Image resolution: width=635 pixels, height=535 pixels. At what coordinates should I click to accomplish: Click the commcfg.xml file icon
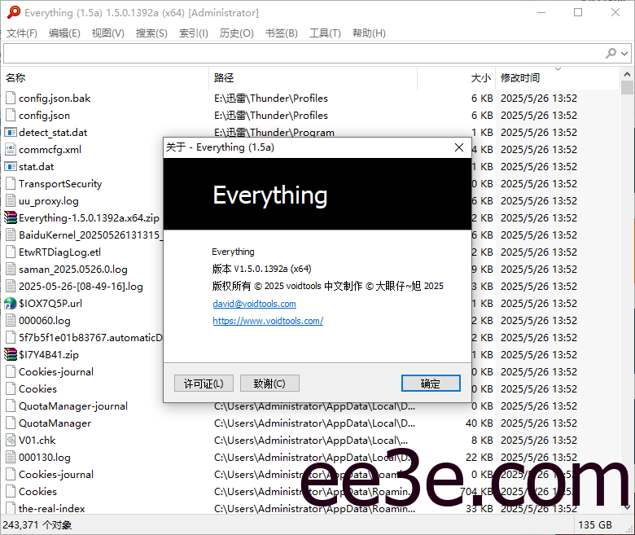point(11,150)
